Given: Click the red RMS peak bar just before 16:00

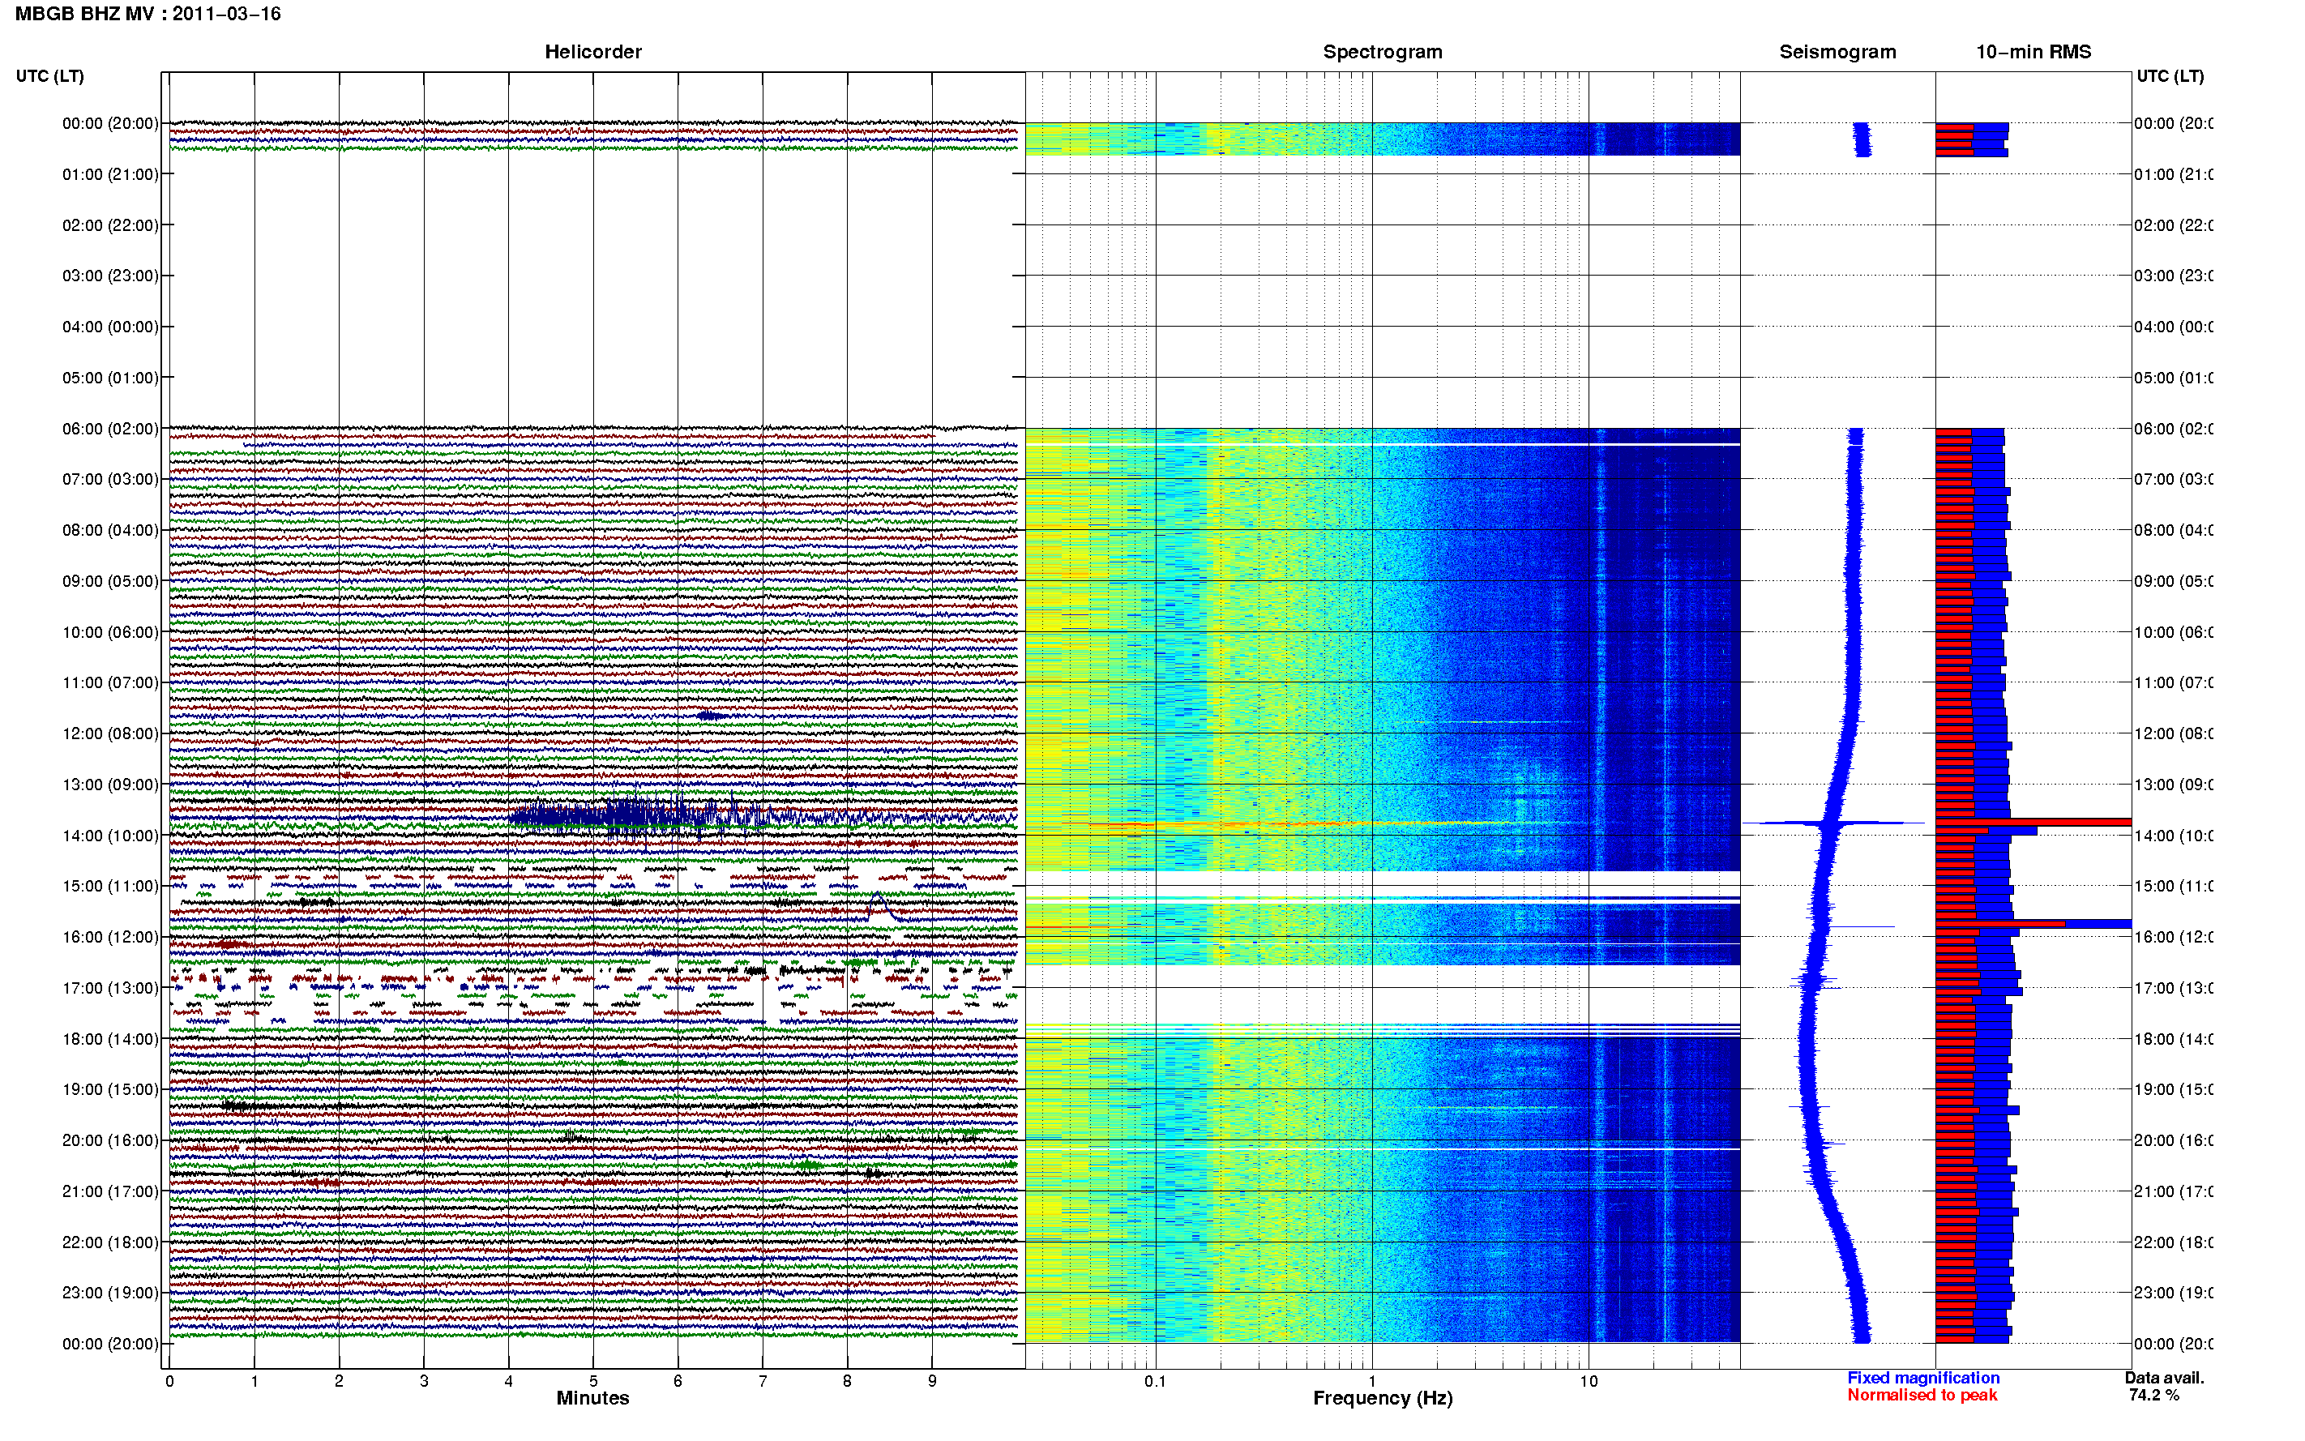Looking at the screenshot, I should coord(2000,923).
